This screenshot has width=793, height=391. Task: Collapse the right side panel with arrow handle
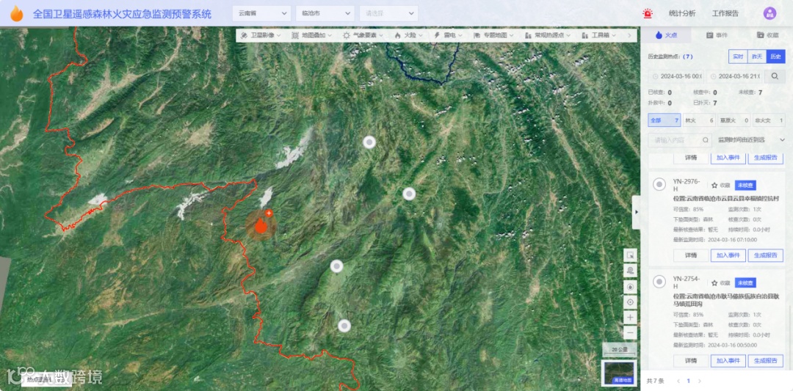coord(636,212)
